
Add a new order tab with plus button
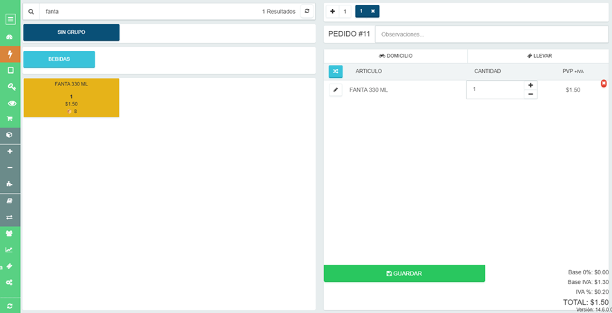pyautogui.click(x=332, y=11)
